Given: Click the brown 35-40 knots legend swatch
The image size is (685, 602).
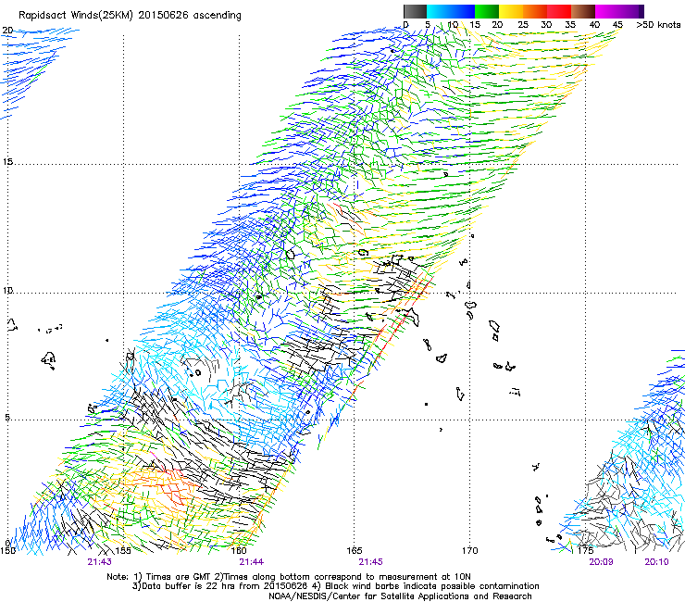Looking at the screenshot, I should click(x=583, y=11).
